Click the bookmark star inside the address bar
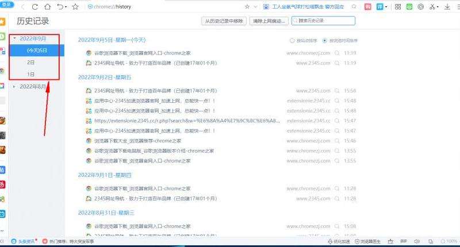This screenshot has width=460, height=247. [x=247, y=7]
